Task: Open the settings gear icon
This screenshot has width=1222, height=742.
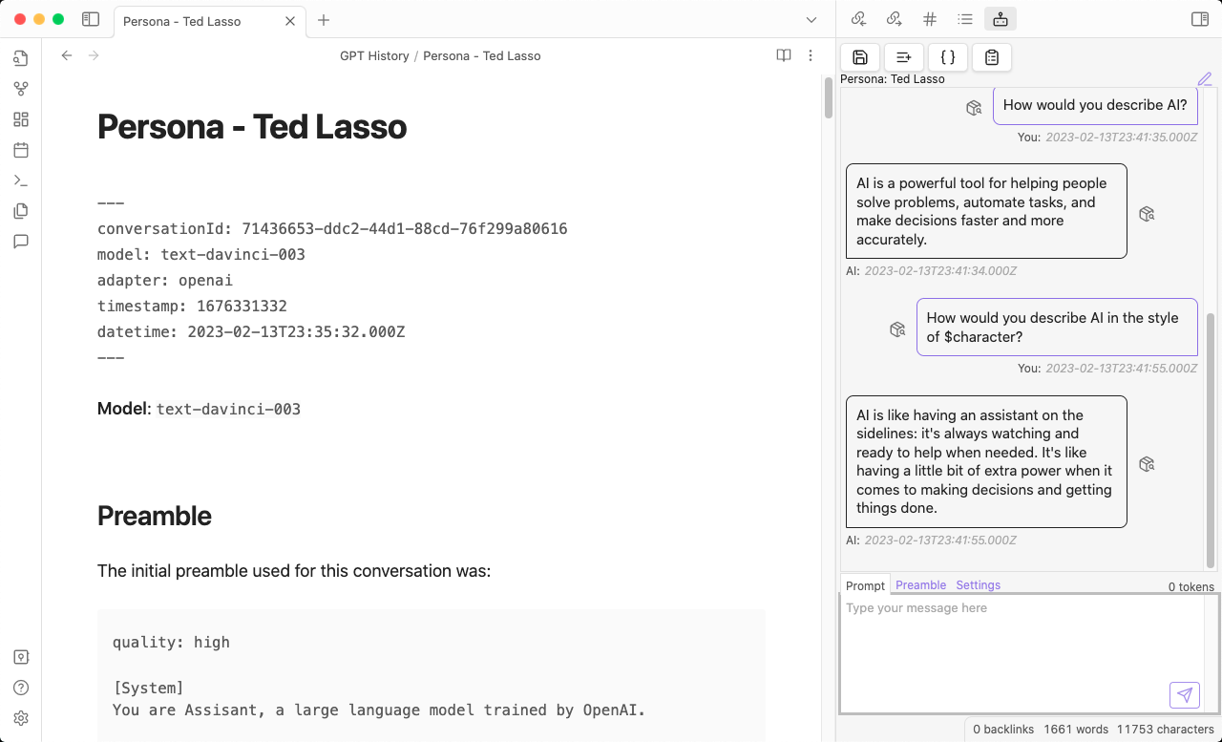Action: tap(21, 718)
